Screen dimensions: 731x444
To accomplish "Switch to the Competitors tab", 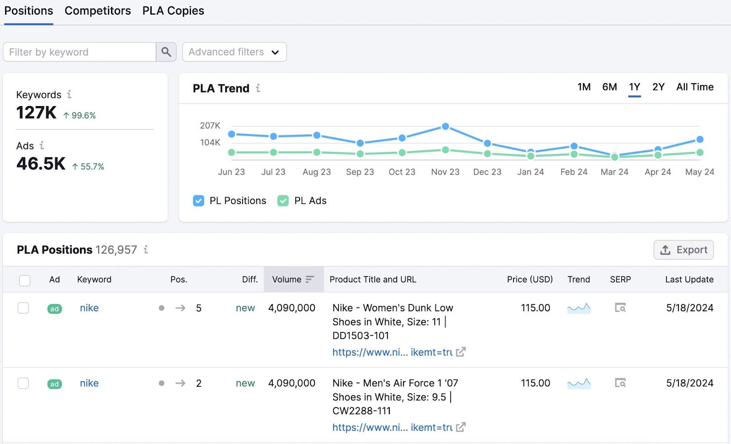I will click(x=97, y=10).
